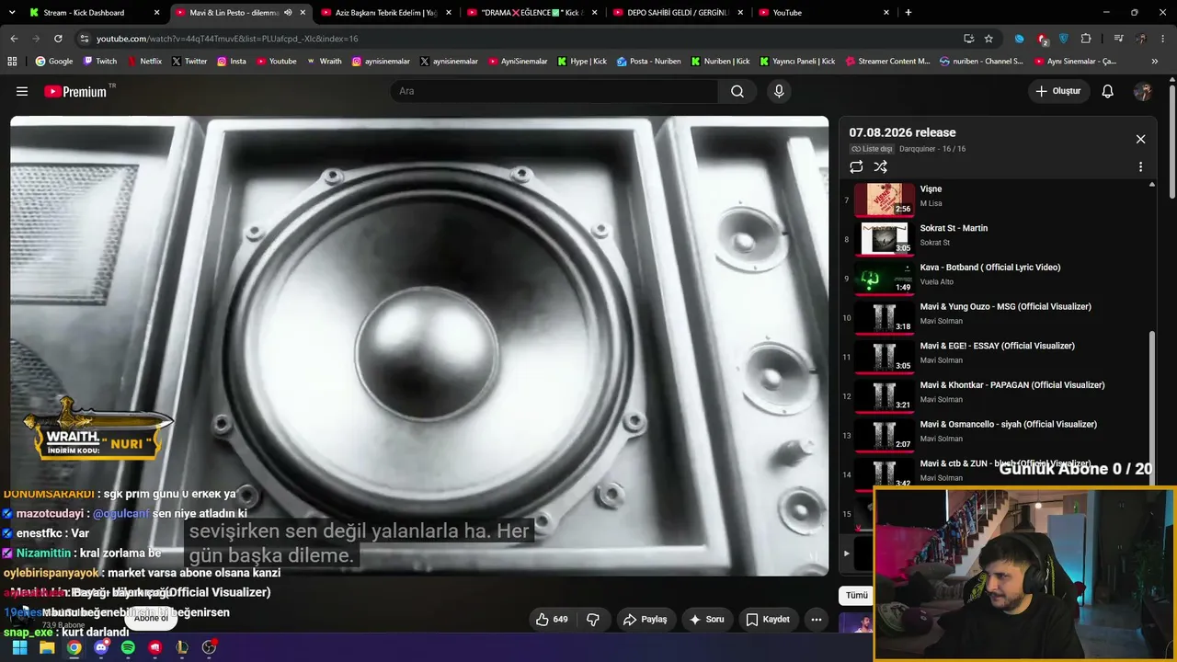Open Chrome media controls icon

pyautogui.click(x=1118, y=39)
